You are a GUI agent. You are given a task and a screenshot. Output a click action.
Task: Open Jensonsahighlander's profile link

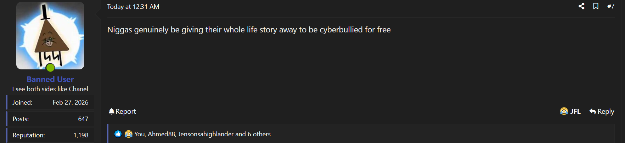(206, 134)
